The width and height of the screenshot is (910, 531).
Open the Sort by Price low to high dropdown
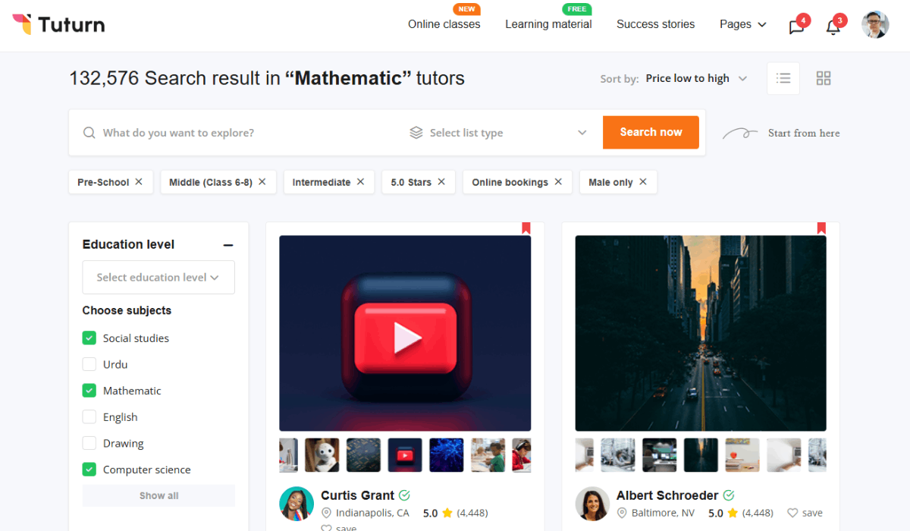696,78
